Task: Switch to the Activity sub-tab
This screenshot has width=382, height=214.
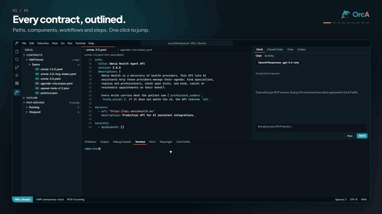Action: click(269, 56)
